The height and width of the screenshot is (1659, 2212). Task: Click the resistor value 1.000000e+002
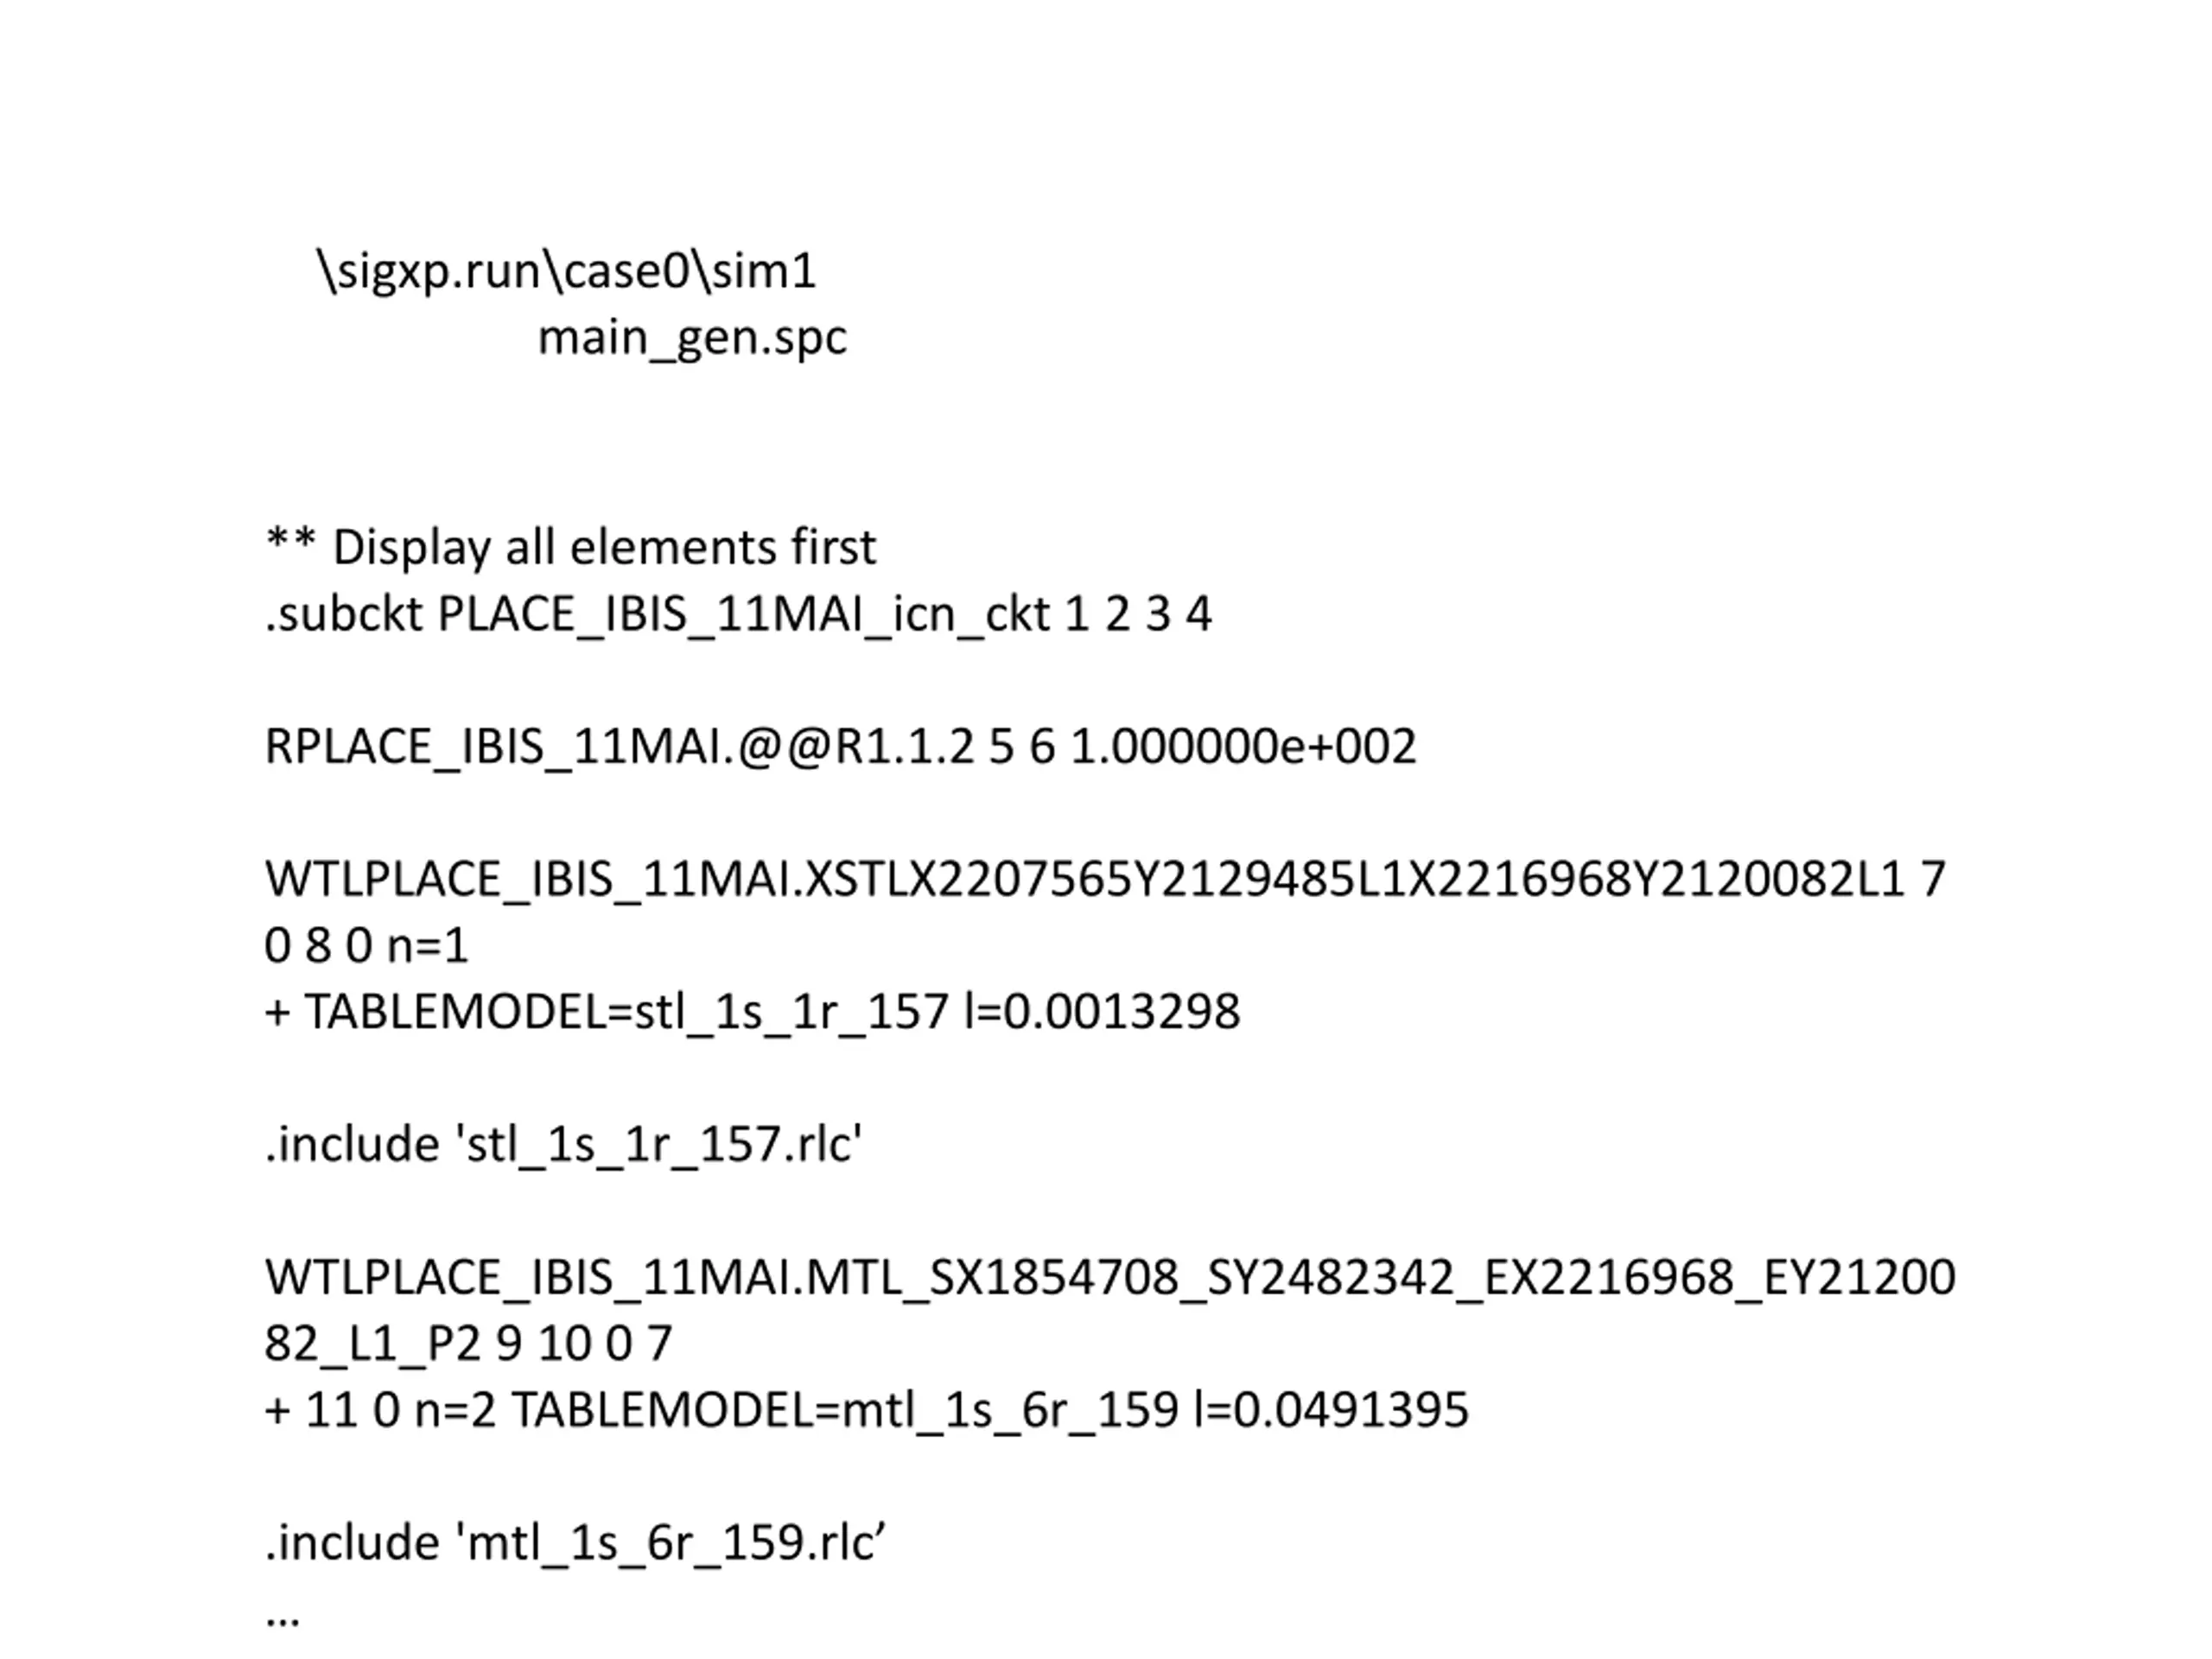point(1243,747)
